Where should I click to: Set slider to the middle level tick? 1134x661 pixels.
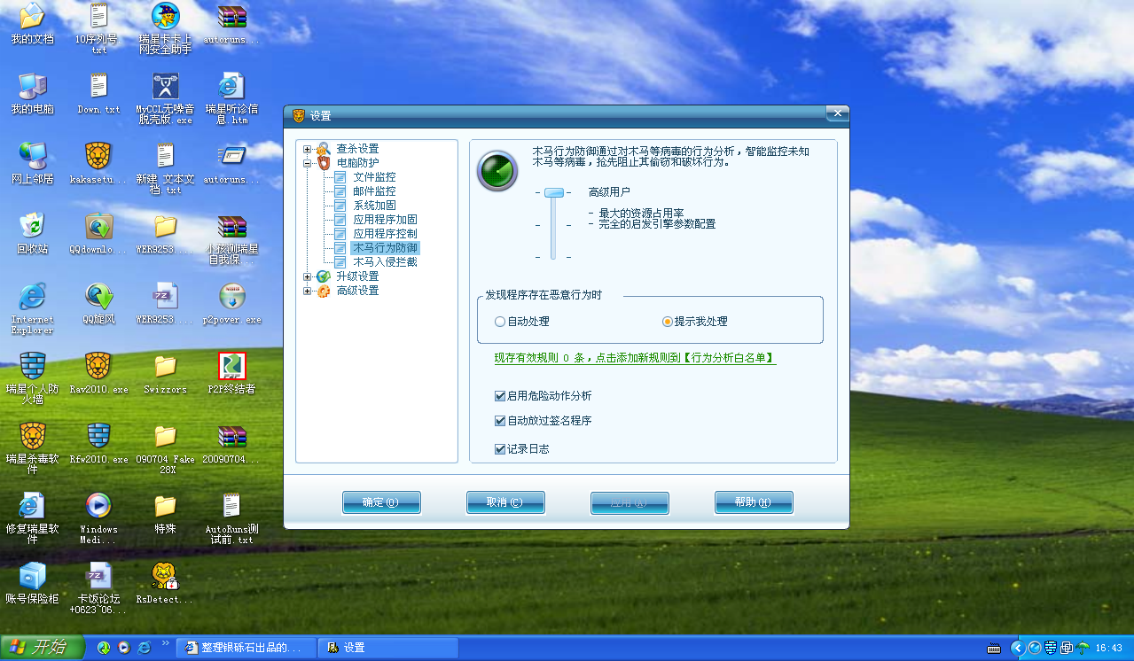tap(554, 225)
